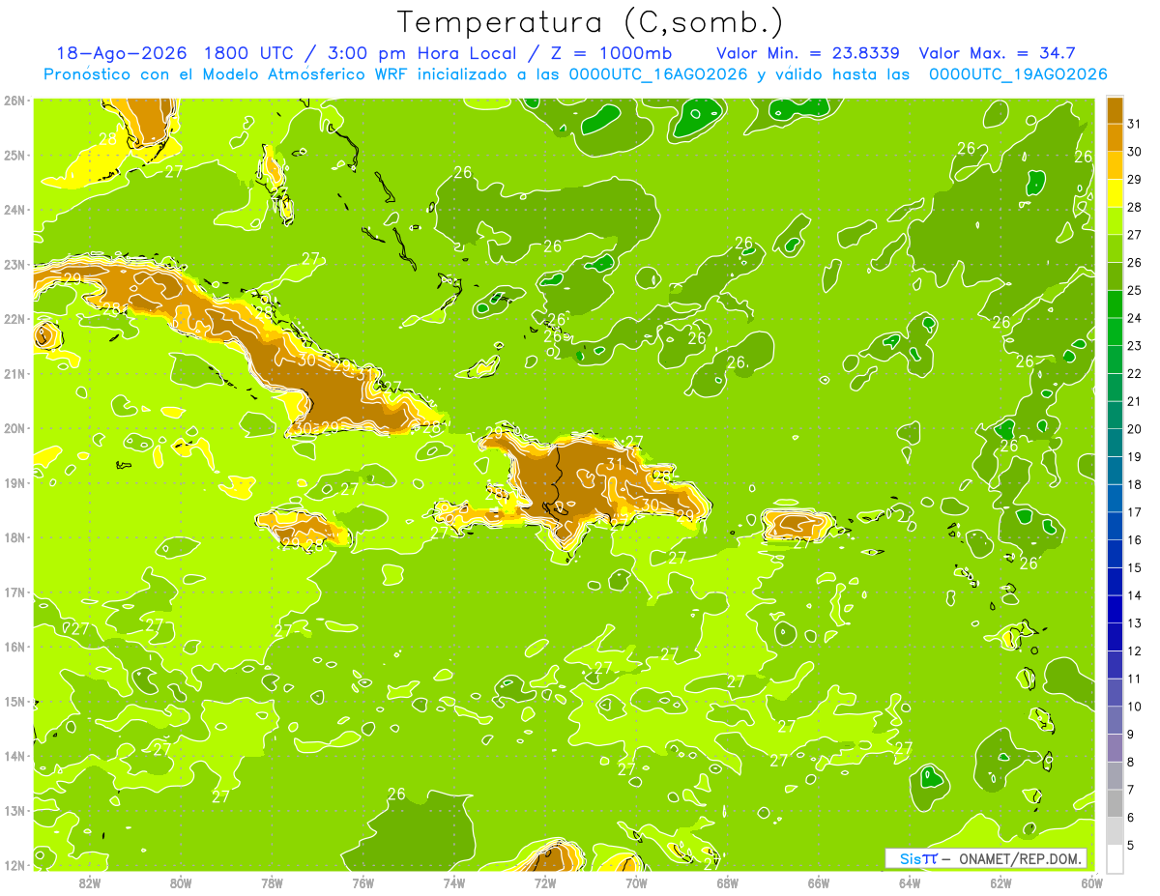Pick the legend swatch between 26 and 27

[x=1115, y=247]
